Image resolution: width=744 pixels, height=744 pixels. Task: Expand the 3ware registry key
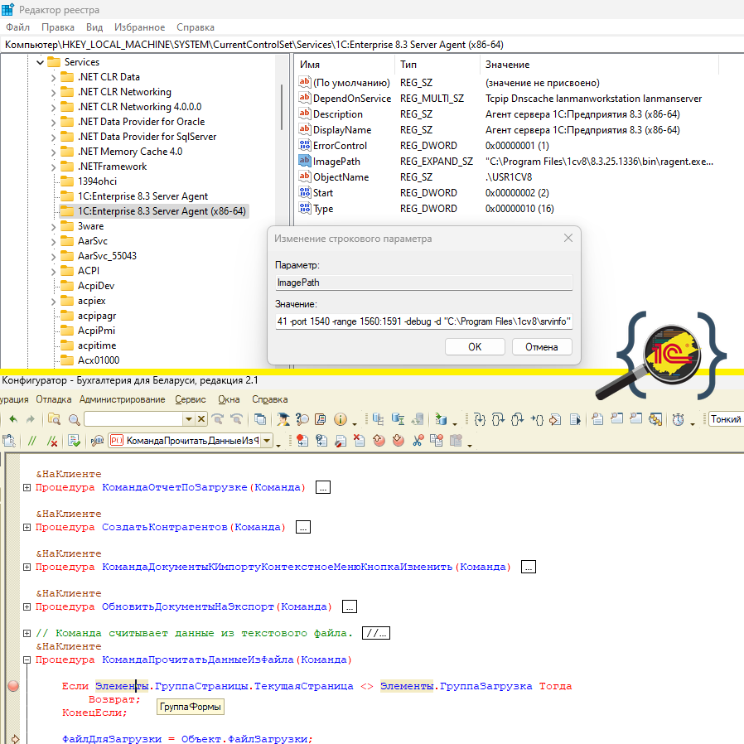53,227
